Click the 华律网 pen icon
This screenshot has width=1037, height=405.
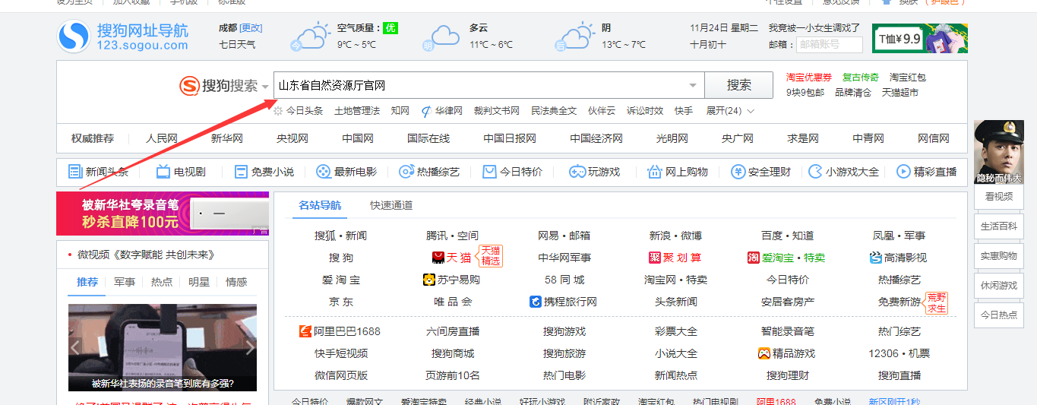tap(426, 111)
